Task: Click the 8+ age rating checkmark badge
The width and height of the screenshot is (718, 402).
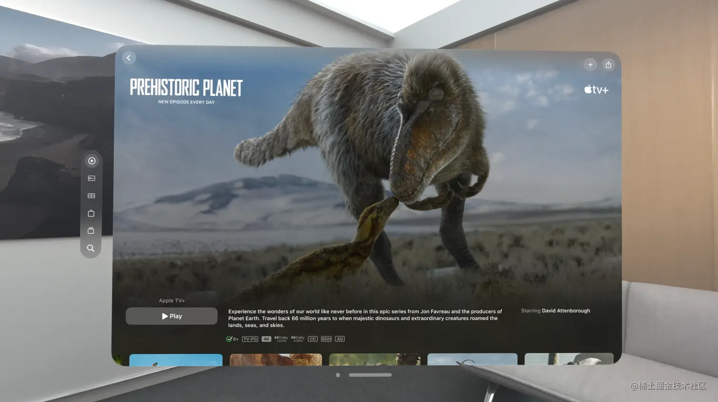Action: pos(232,339)
